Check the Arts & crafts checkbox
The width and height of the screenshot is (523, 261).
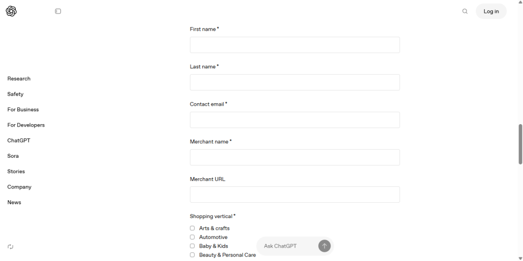pos(193,228)
